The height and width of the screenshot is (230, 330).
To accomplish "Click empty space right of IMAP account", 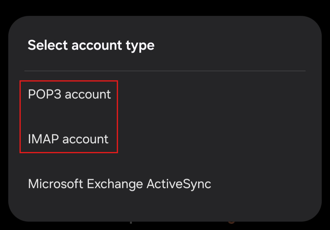I will [214, 139].
